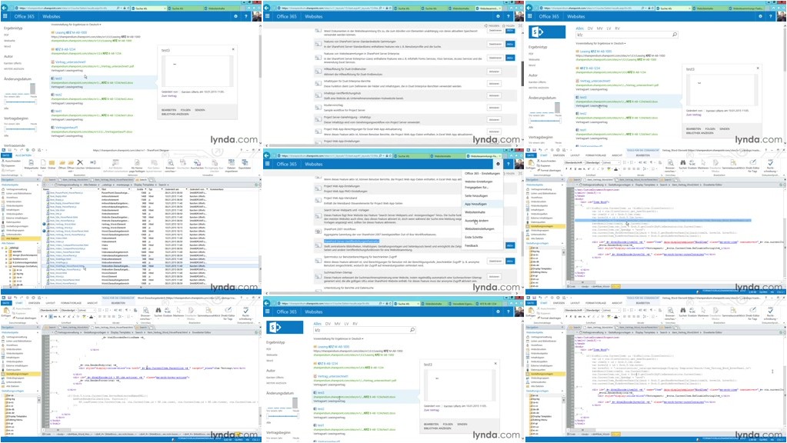Image resolution: width=787 pixels, height=443 pixels.
Task: Click Undo icon in file-list Designer title bar
Action: pos(15,150)
